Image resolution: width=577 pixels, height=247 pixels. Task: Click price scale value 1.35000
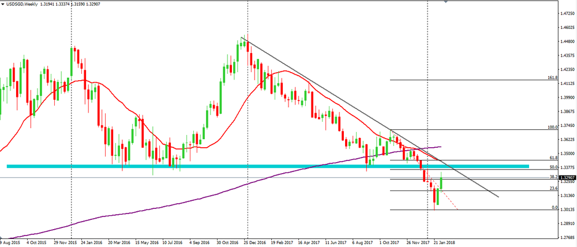[x=568, y=154]
